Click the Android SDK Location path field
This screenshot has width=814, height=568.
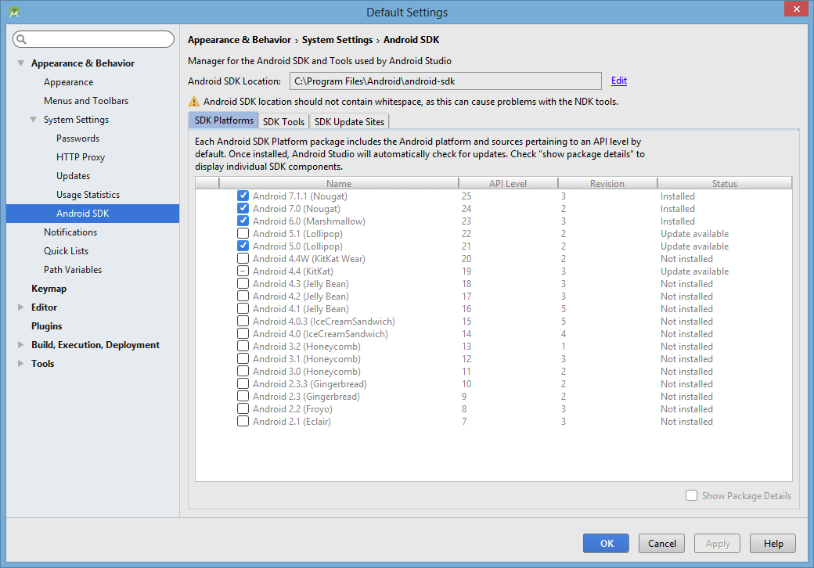click(x=445, y=81)
